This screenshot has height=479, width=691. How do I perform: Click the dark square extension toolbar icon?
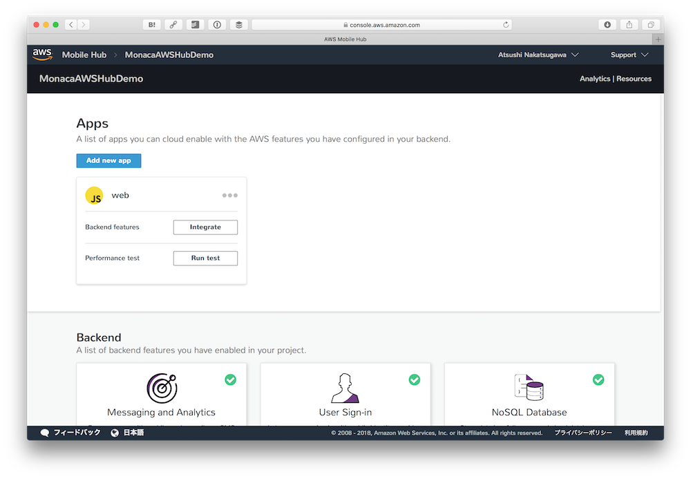click(x=195, y=25)
